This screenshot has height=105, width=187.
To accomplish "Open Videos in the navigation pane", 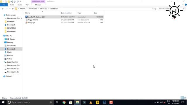I will 10,59.
